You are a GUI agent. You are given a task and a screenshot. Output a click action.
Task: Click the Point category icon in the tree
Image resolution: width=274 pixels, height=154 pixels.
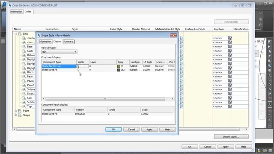point(20,111)
